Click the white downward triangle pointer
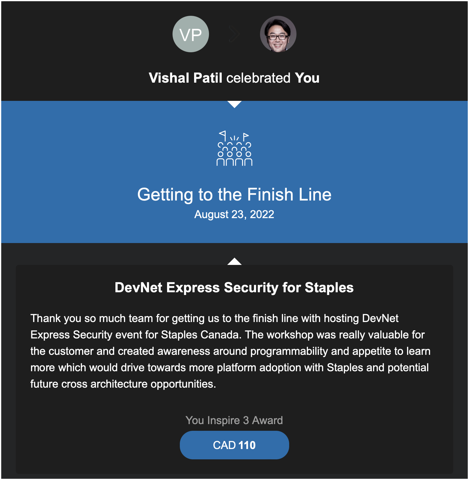The height and width of the screenshot is (480, 469). pyautogui.click(x=235, y=104)
